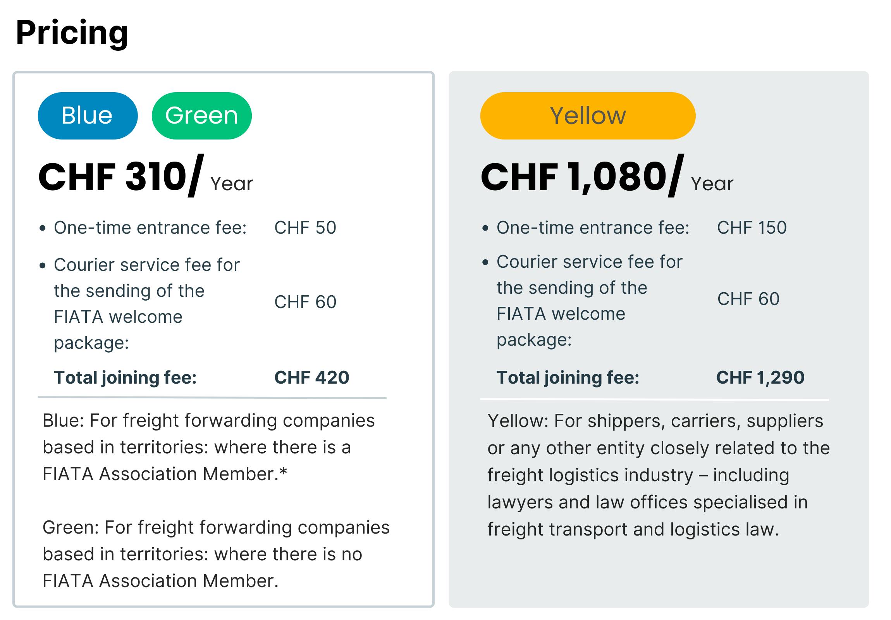Click the CHF 420 total joining fee
891x620 pixels.
click(x=311, y=377)
